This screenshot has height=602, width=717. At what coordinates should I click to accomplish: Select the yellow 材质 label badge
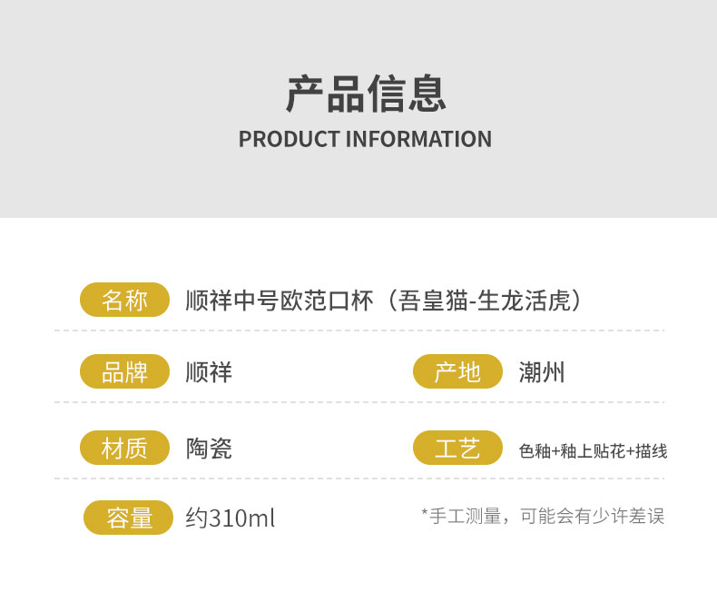[x=125, y=448]
